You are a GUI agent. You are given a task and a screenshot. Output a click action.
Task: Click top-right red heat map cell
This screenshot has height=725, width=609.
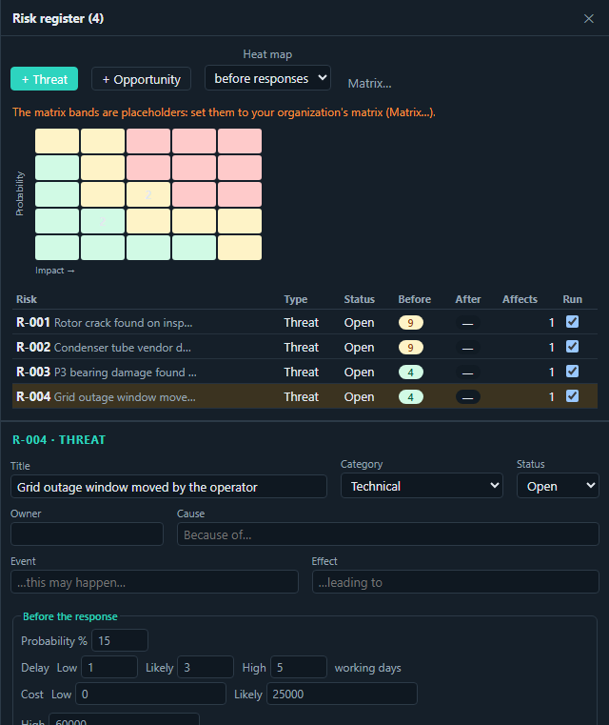tap(240, 141)
